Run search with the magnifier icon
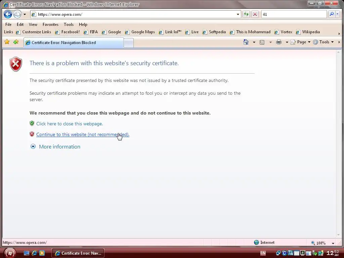Screen dimensions: 344x258 [332, 14]
